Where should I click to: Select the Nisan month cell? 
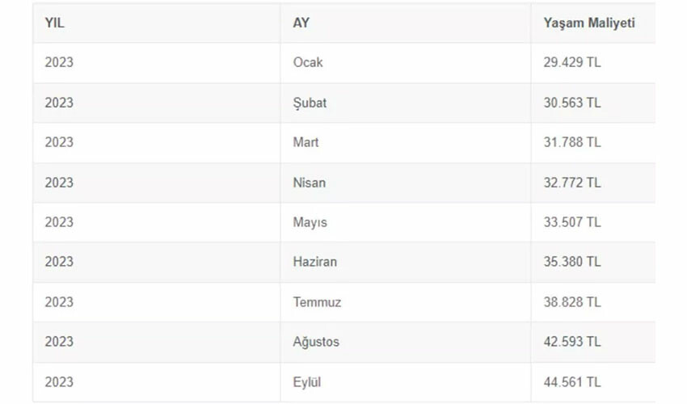[x=309, y=183]
